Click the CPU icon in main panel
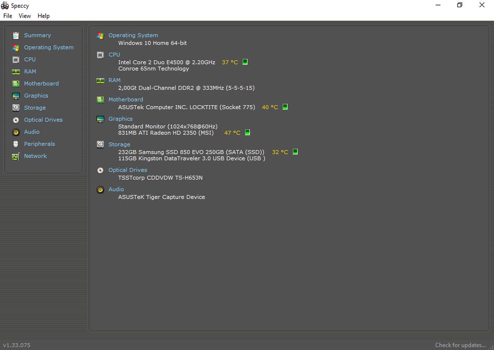Viewport: 494px width, 350px height. (100, 55)
